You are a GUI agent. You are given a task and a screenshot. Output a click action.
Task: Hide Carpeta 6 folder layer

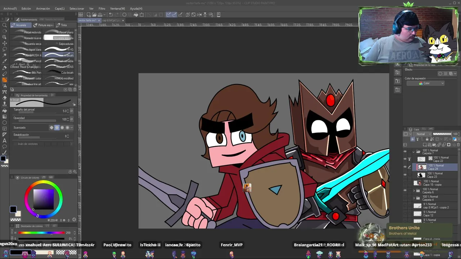point(405,191)
